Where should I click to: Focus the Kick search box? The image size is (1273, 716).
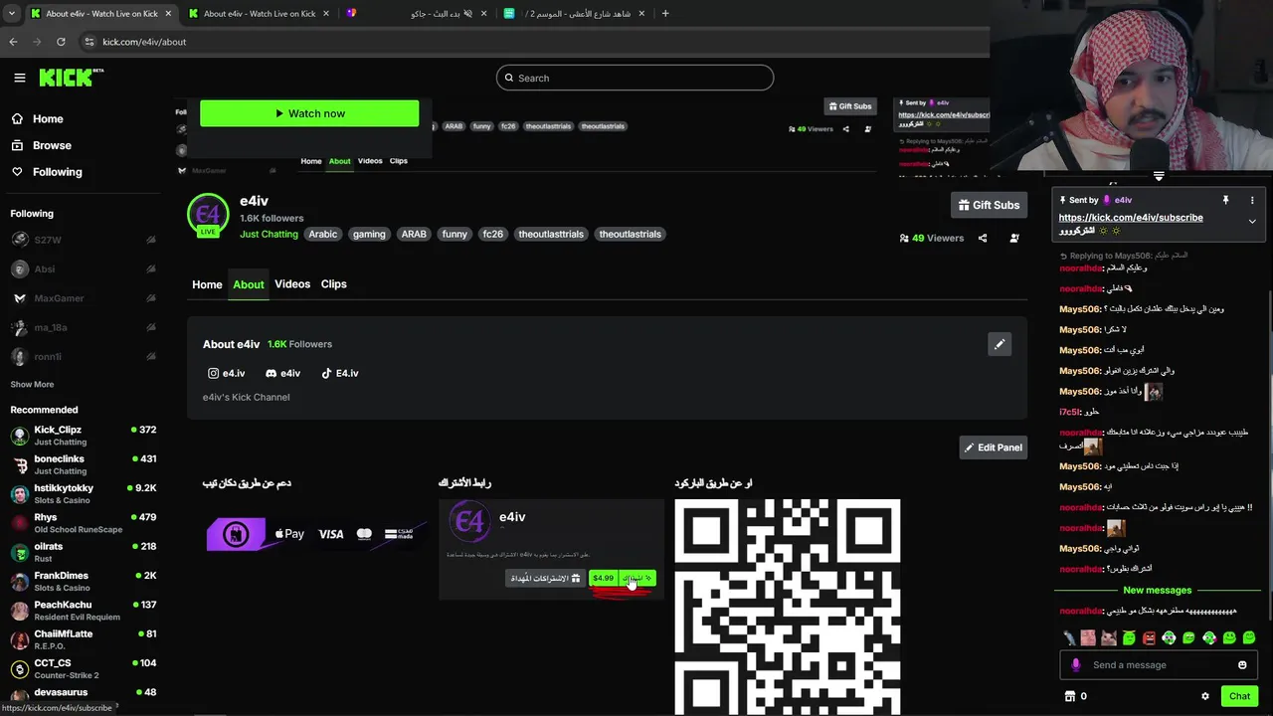(635, 78)
